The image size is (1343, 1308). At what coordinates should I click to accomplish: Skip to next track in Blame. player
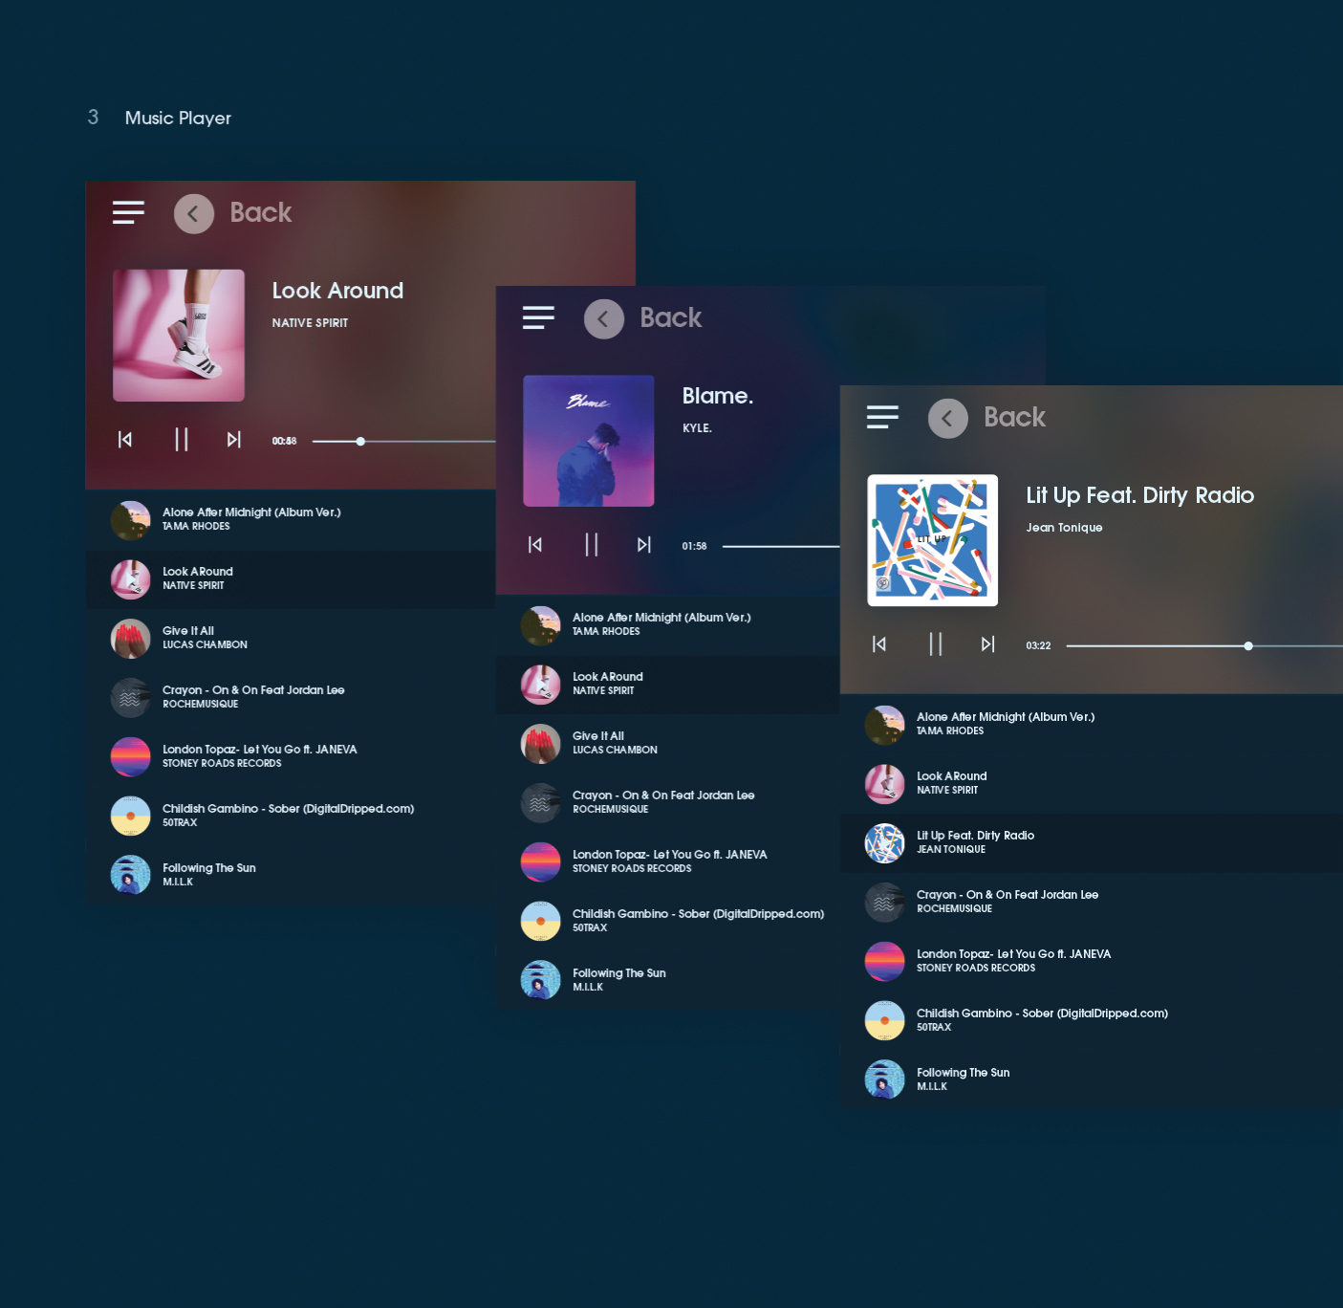tap(644, 545)
